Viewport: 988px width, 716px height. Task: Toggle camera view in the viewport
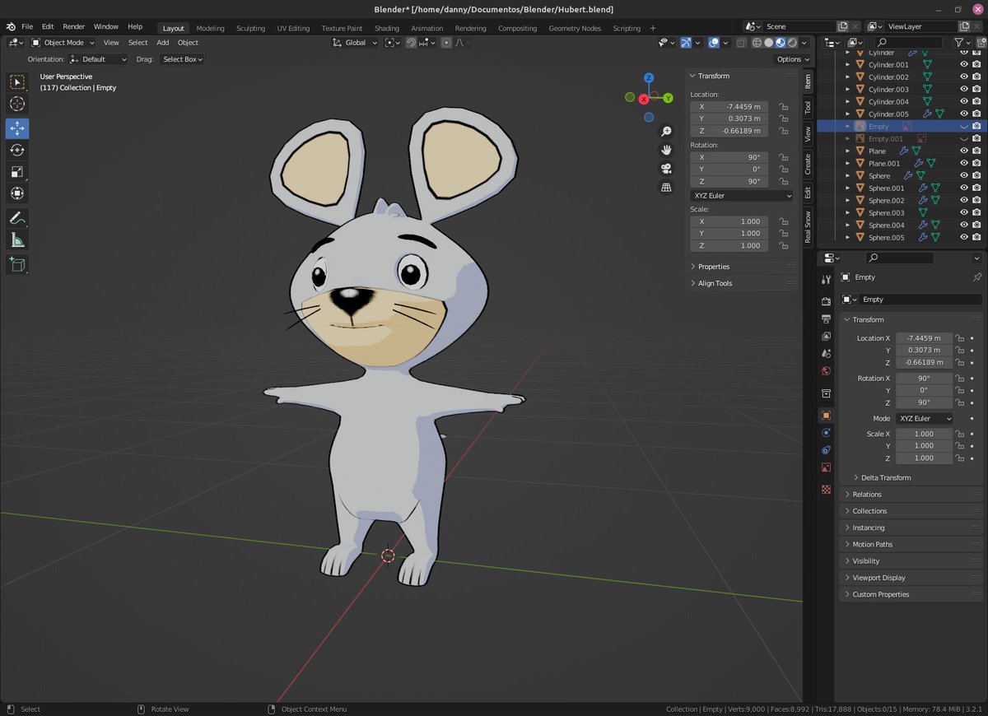[x=666, y=169]
